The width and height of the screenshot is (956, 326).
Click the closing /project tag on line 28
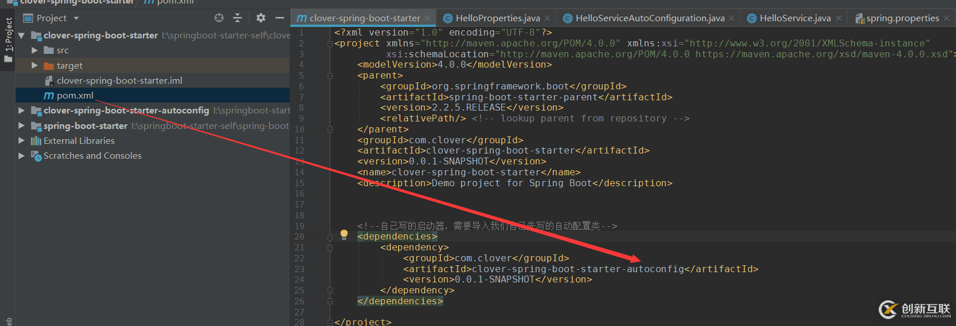(362, 322)
